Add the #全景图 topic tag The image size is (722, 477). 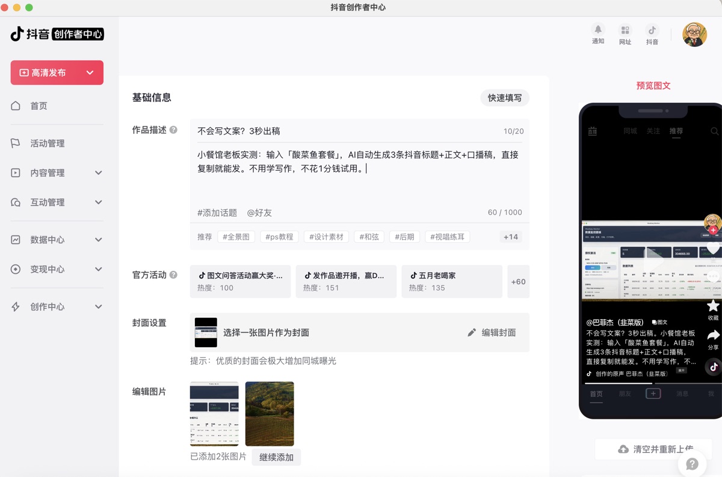coord(236,237)
